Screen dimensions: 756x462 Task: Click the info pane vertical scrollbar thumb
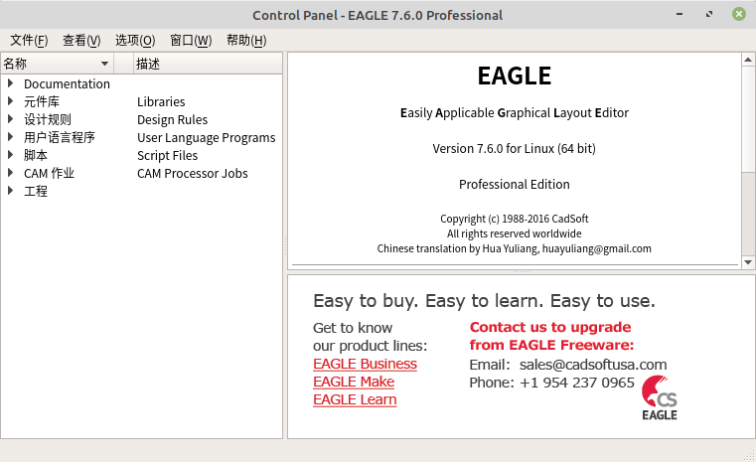coord(748,118)
